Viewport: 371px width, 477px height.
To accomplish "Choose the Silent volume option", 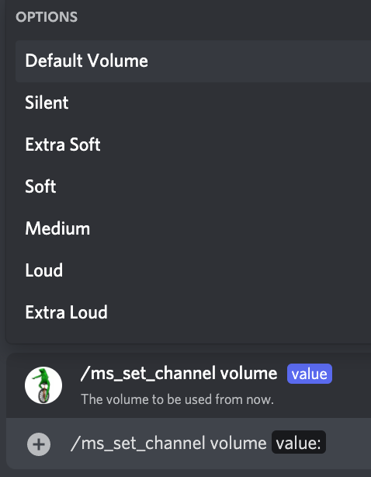I will (193, 103).
